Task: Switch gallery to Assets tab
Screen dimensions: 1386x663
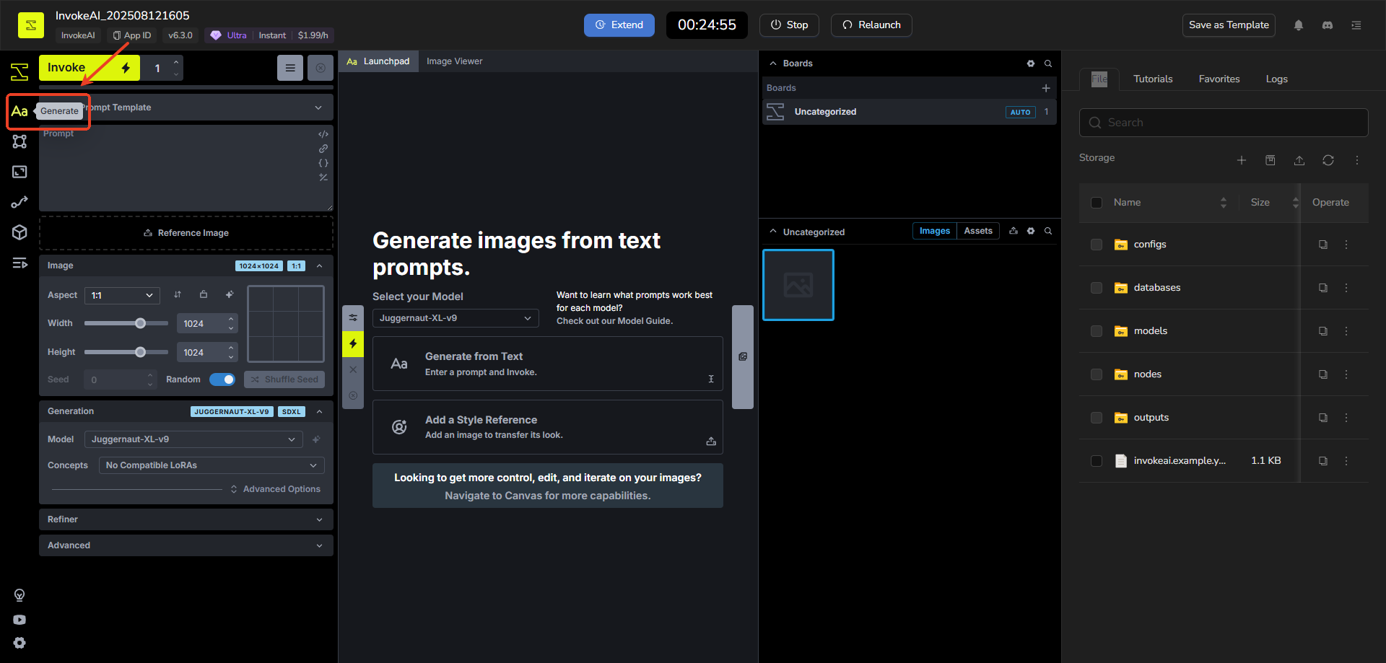Action: [978, 231]
